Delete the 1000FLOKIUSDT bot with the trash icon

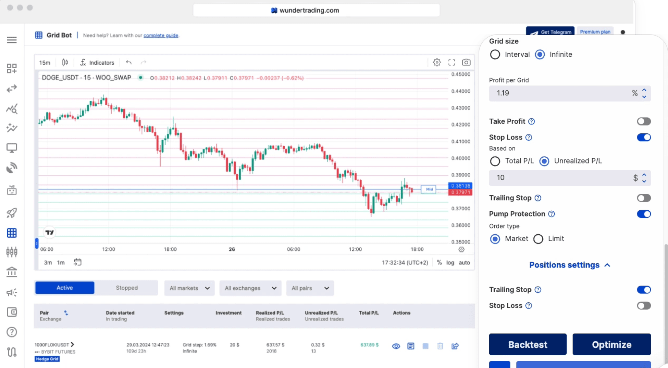[440, 346]
